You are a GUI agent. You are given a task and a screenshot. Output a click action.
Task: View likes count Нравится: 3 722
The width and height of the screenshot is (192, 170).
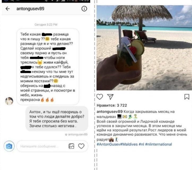[x=112, y=105]
